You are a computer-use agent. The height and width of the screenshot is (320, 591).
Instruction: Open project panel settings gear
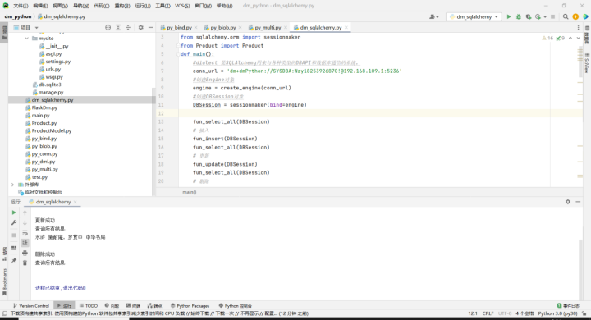(140, 28)
